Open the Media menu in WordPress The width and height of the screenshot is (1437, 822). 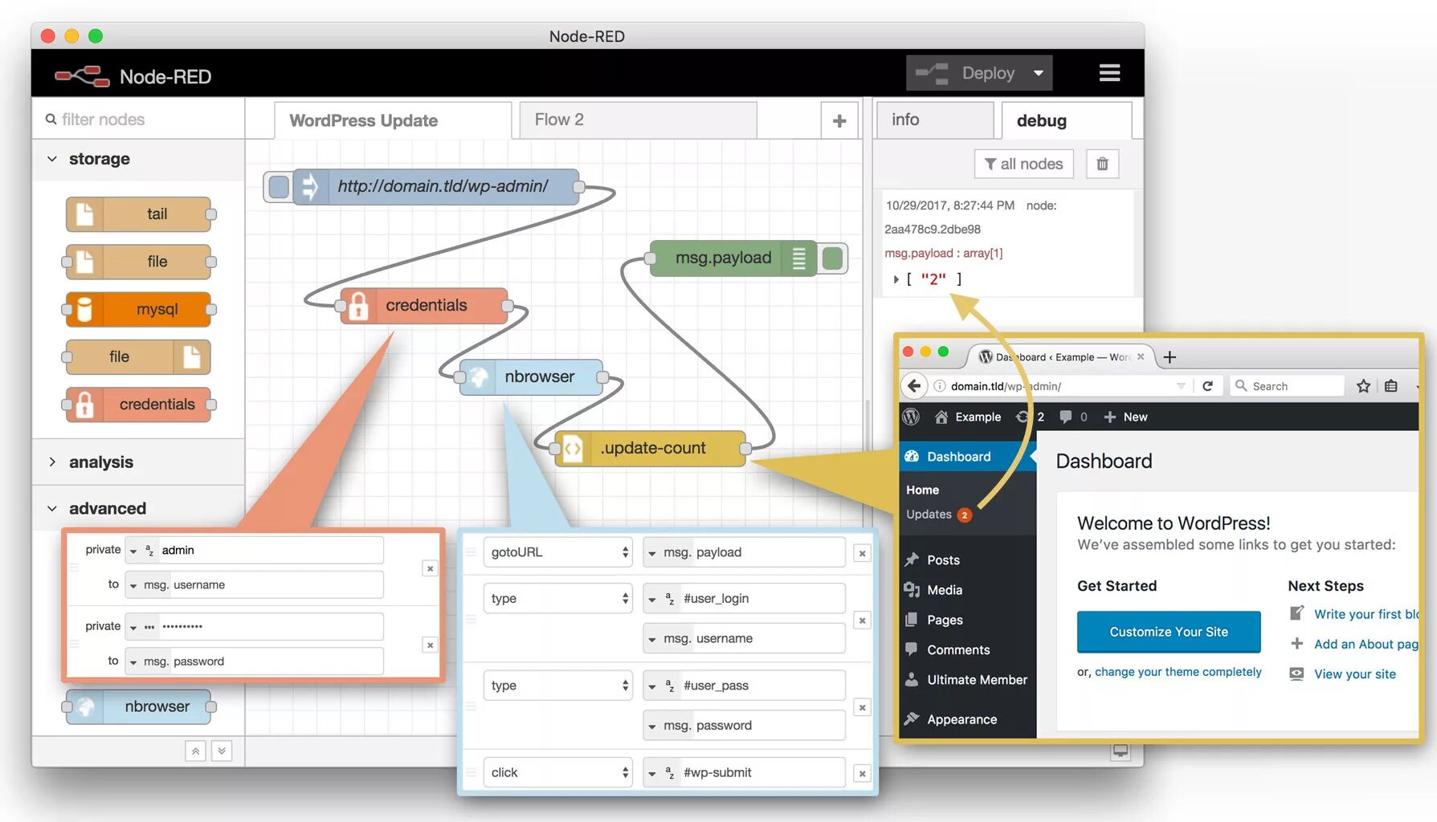(x=944, y=590)
